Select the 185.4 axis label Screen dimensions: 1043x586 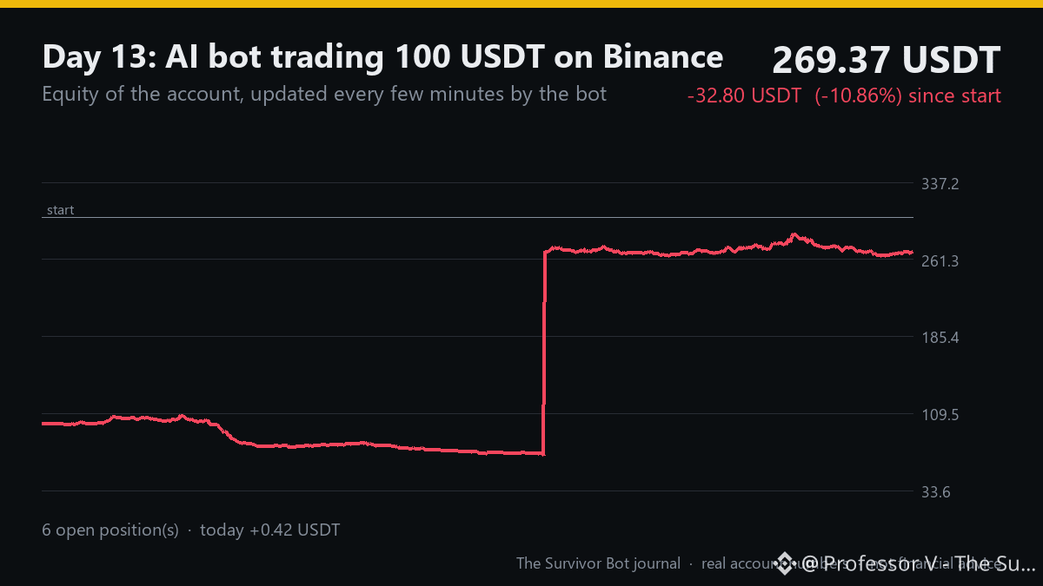pos(940,338)
